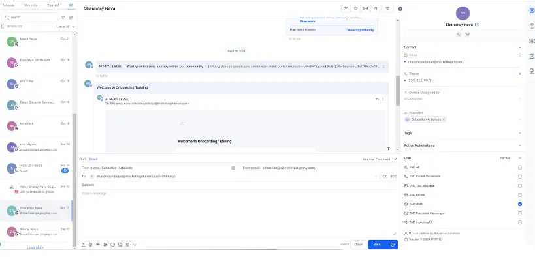Switch to Internal Comment

pyautogui.click(x=377, y=159)
